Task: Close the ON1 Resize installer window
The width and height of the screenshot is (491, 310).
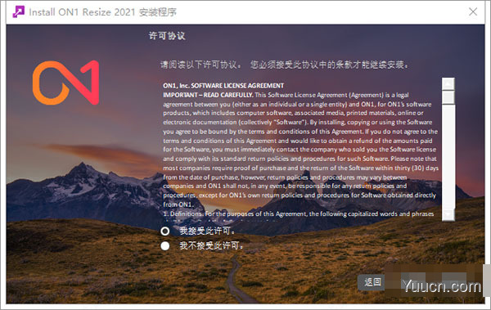Action: [473, 12]
